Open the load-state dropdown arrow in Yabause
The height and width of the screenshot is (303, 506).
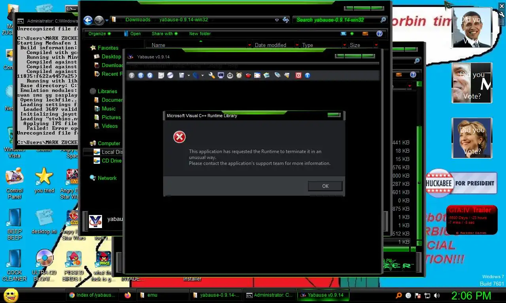(202, 75)
